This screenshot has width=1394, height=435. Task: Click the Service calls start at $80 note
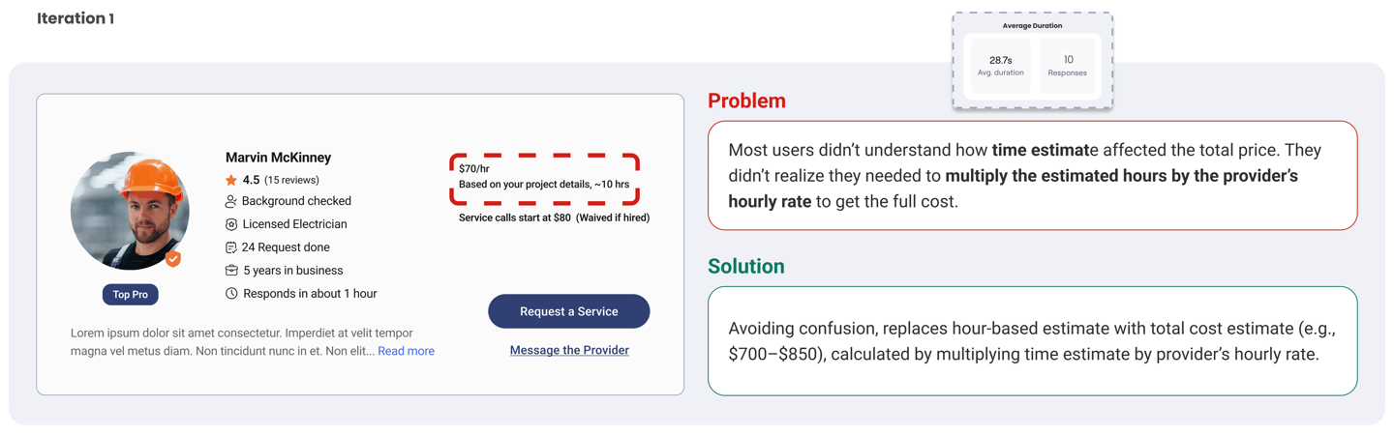pos(554,218)
